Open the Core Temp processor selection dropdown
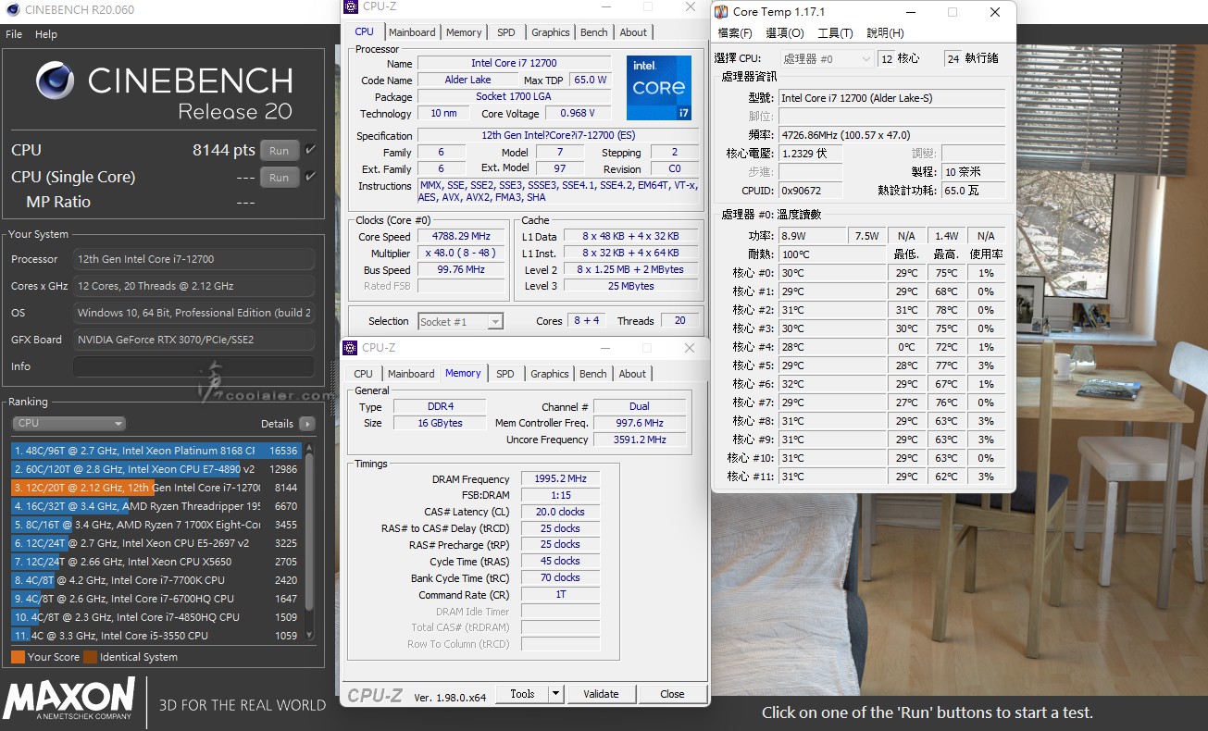The height and width of the screenshot is (731, 1208). point(826,58)
